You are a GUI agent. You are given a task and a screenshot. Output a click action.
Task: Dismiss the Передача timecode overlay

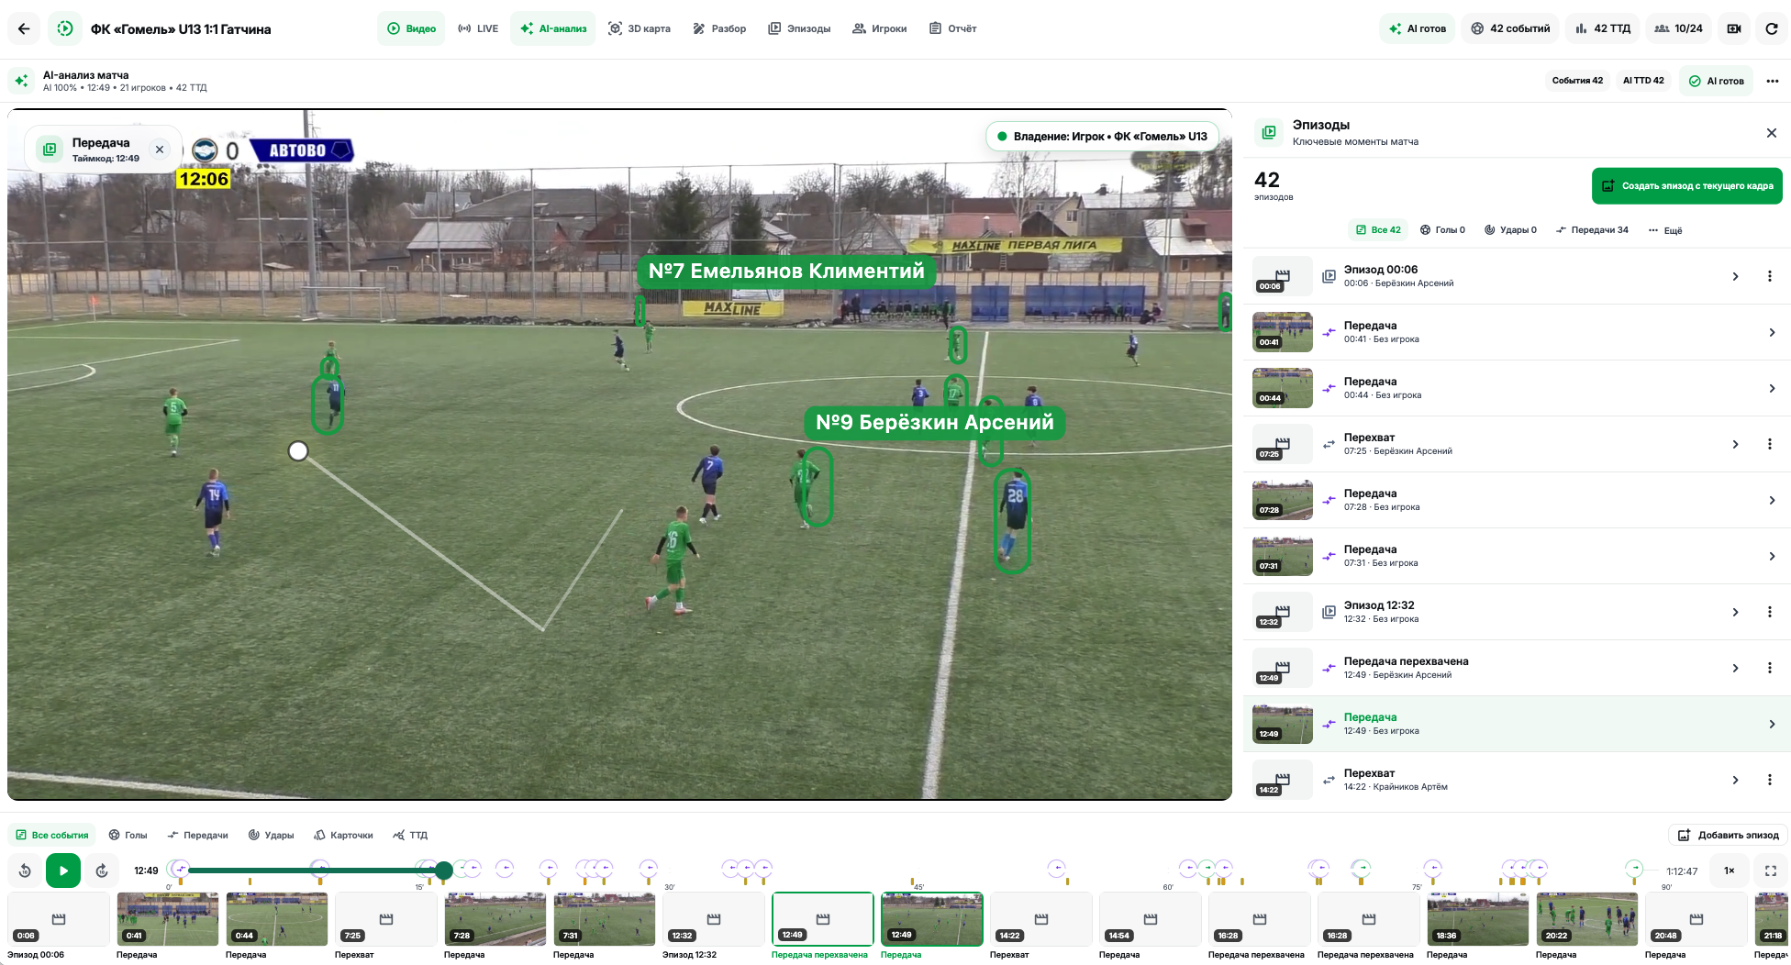tap(160, 150)
